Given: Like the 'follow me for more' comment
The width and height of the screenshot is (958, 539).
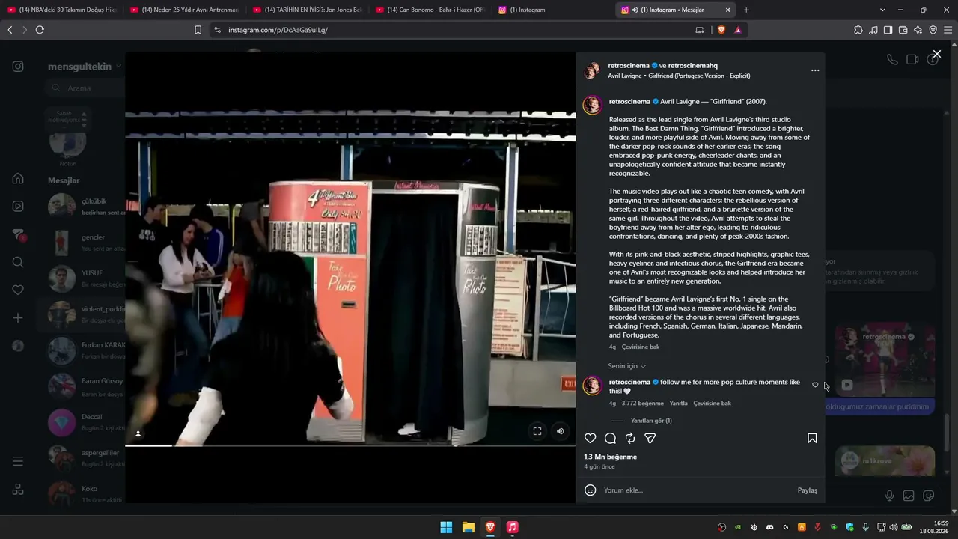Looking at the screenshot, I should pyautogui.click(x=815, y=385).
